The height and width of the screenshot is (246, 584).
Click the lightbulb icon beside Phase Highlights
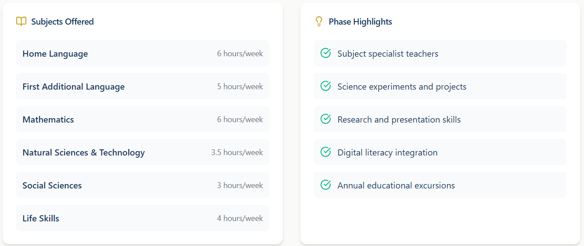pos(319,22)
